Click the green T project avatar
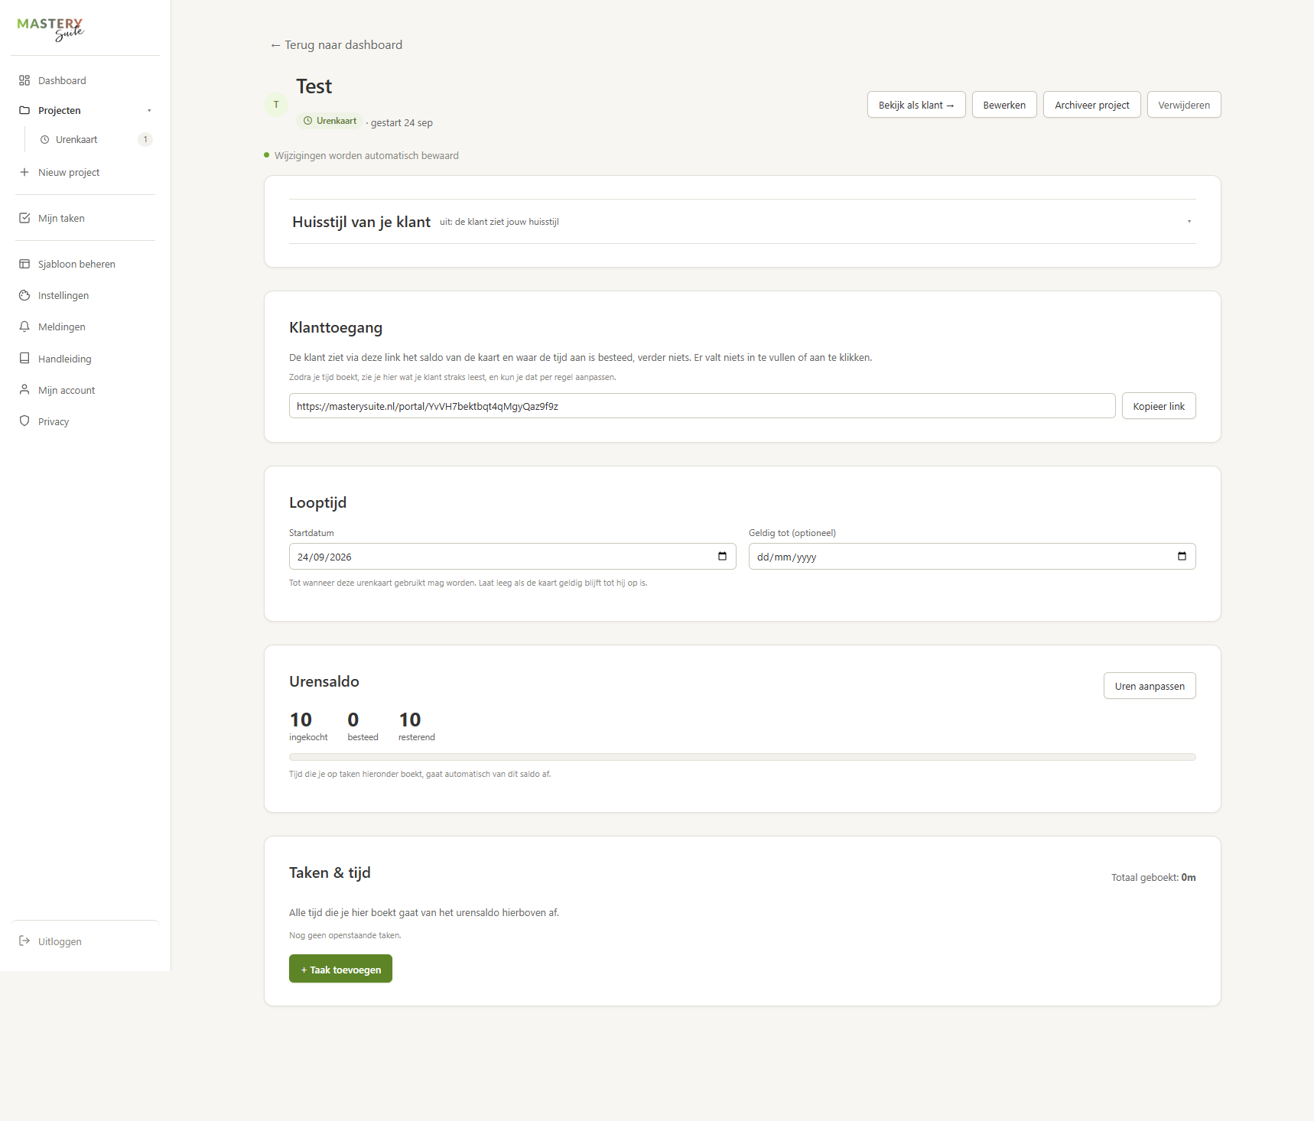1314x1121 pixels. (276, 105)
